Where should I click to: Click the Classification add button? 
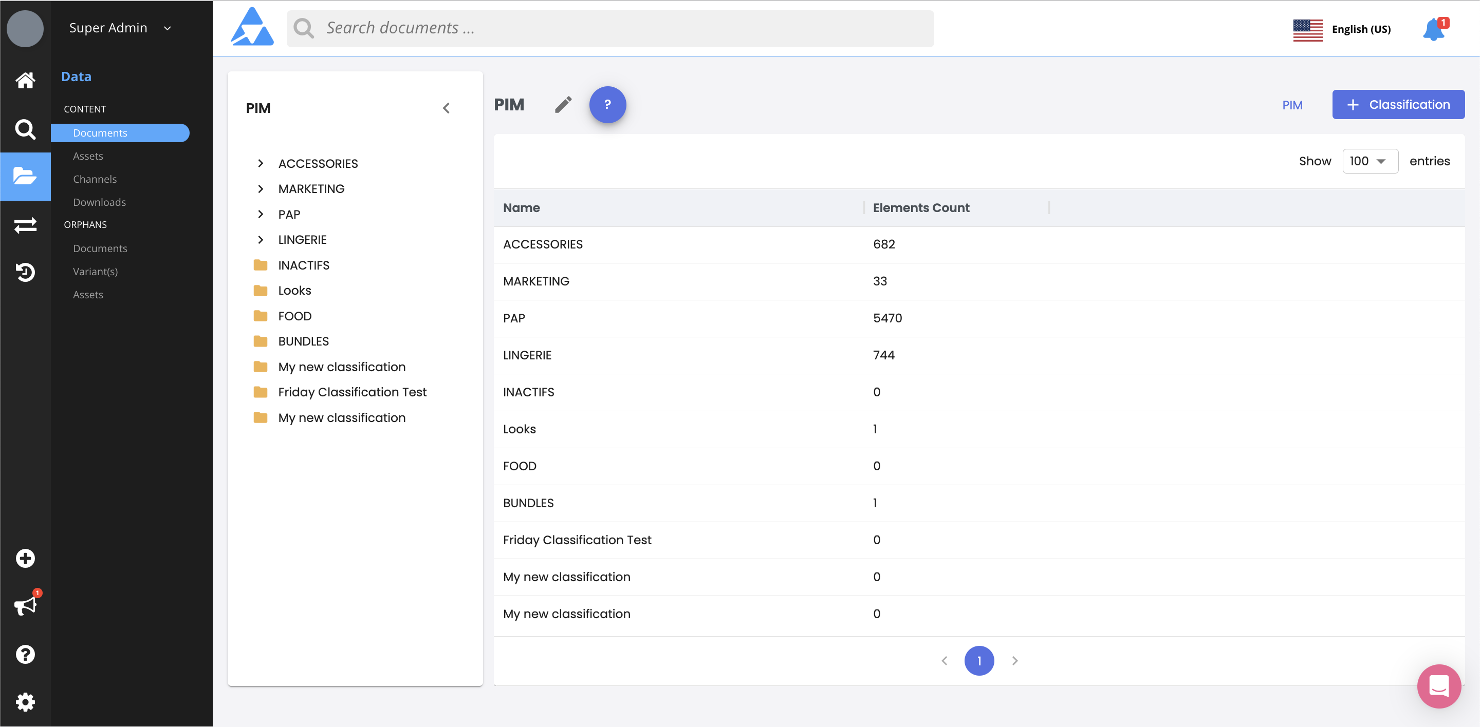[1398, 104]
